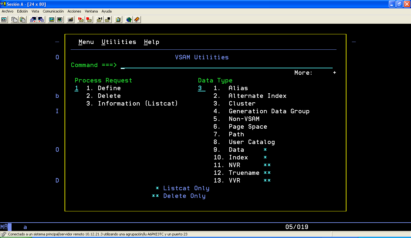Paste from clipboard using the clipboard icon
The height and width of the screenshot is (238, 411).
pos(118,20)
